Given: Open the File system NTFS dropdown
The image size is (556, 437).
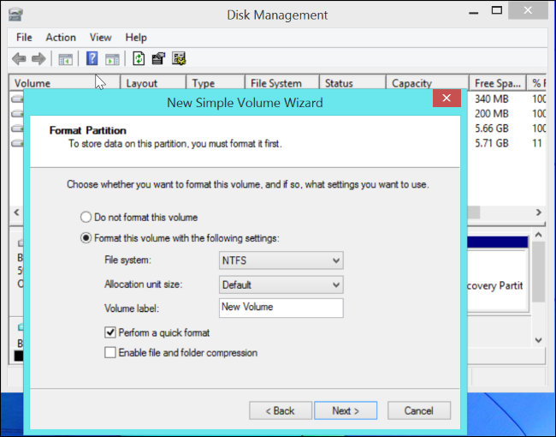Looking at the screenshot, I should pos(281,260).
